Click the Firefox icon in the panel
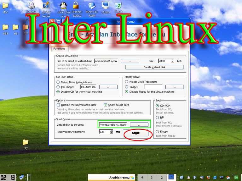 click(208, 178)
